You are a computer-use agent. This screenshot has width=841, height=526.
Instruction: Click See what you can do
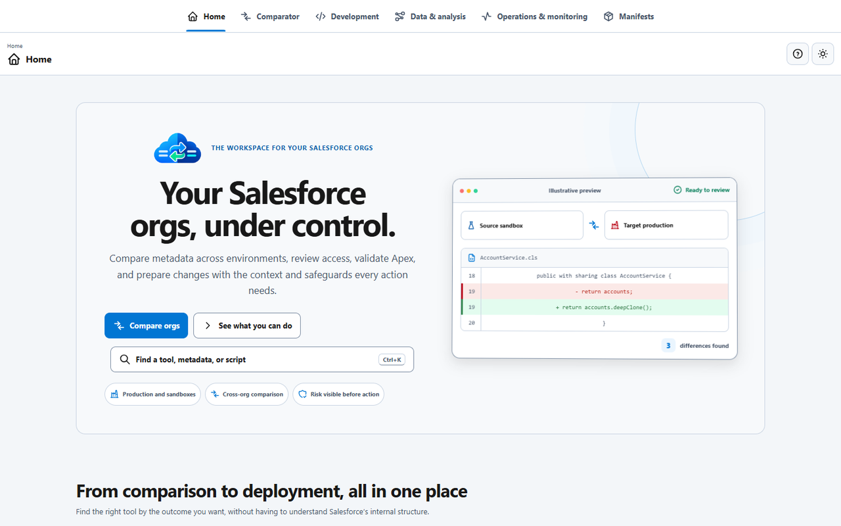click(x=247, y=325)
